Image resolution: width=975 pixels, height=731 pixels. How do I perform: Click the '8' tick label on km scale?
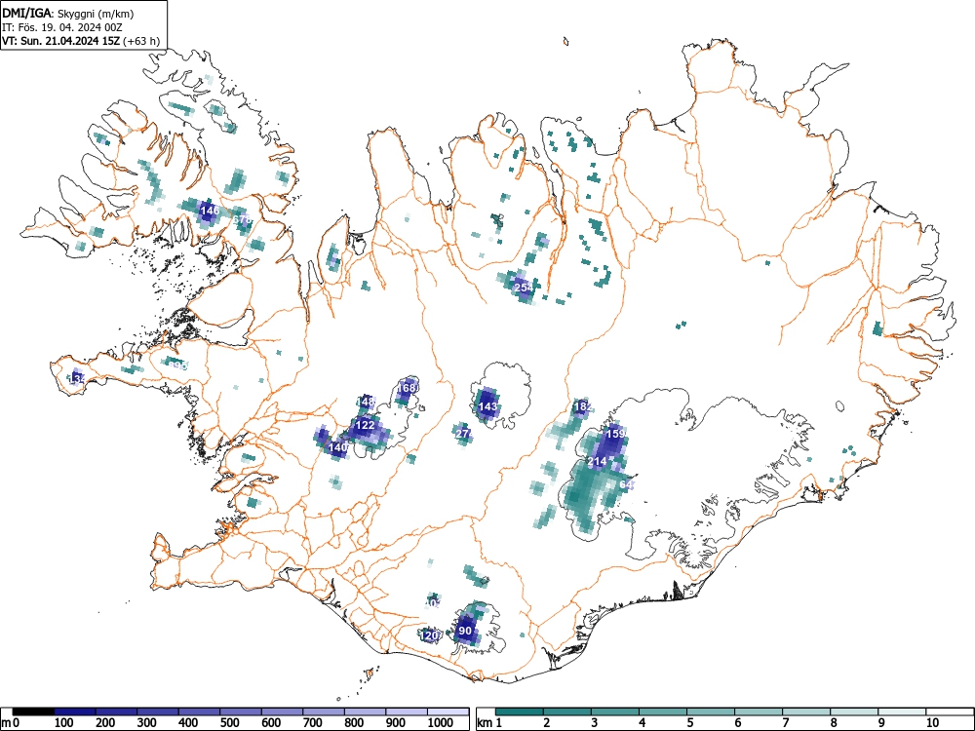point(834,723)
